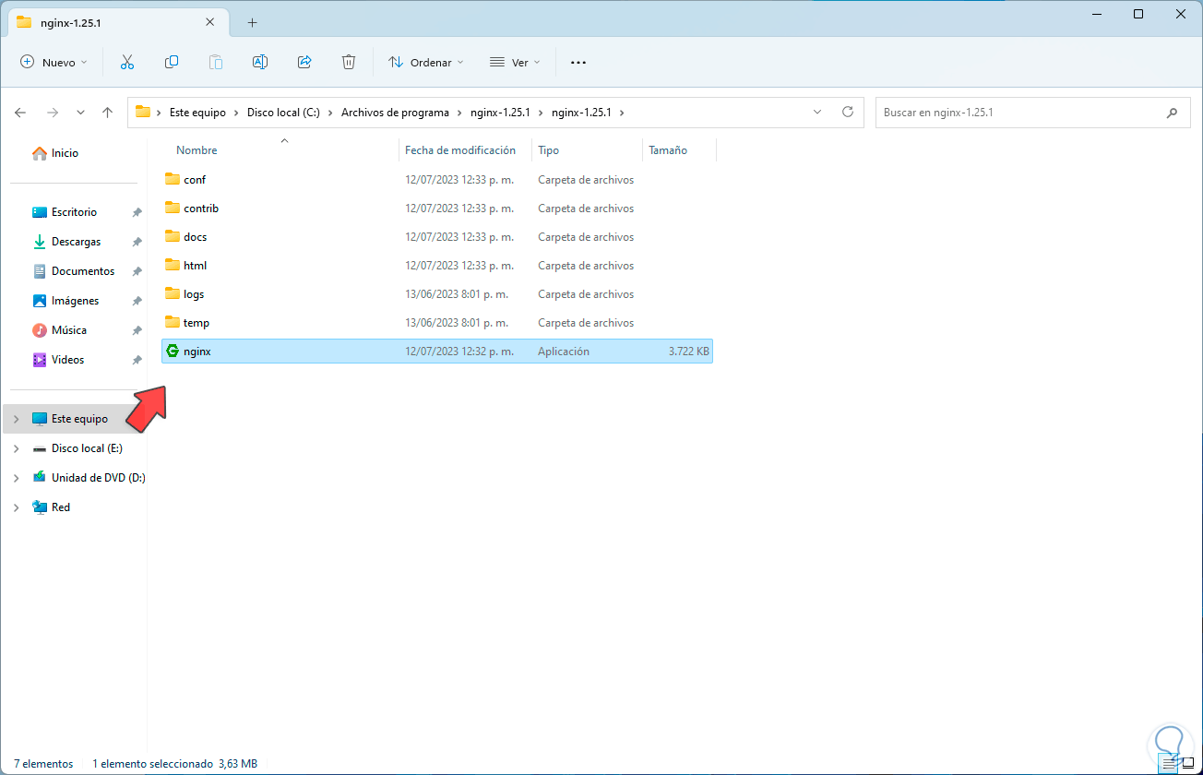Unpin Descargas using its pin icon
The width and height of the screenshot is (1203, 775).
pyautogui.click(x=137, y=242)
